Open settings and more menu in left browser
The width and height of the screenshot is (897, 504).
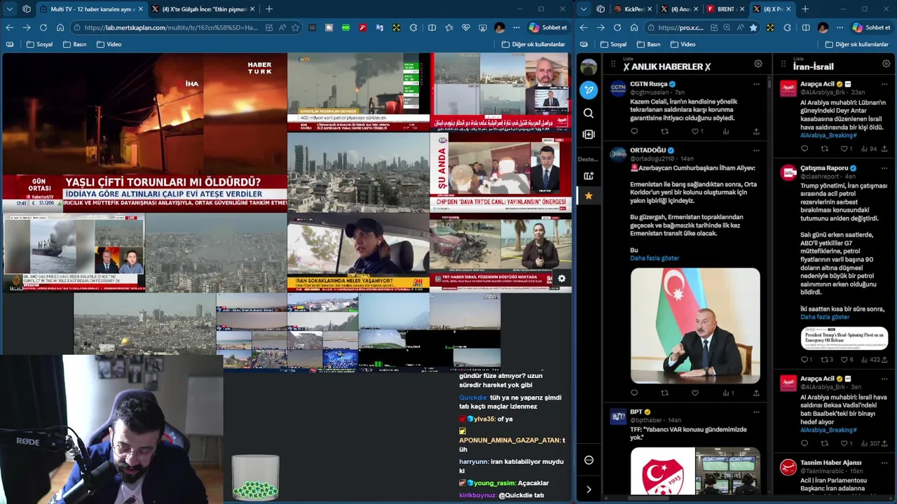coord(516,27)
